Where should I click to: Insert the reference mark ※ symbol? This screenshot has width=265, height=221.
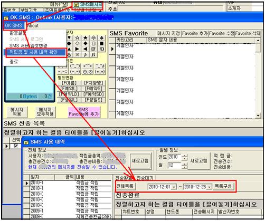(77, 55)
